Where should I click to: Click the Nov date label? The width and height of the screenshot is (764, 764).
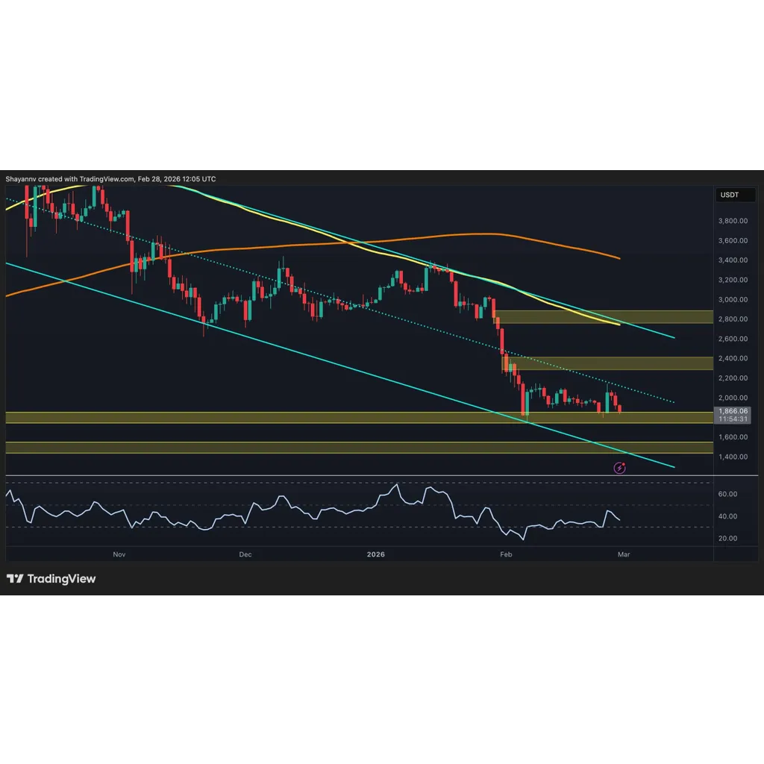pyautogui.click(x=119, y=554)
